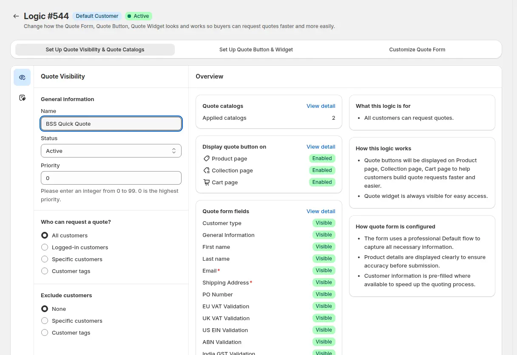The height and width of the screenshot is (355, 517).
Task: Click the Priority input field
Action: click(x=111, y=178)
